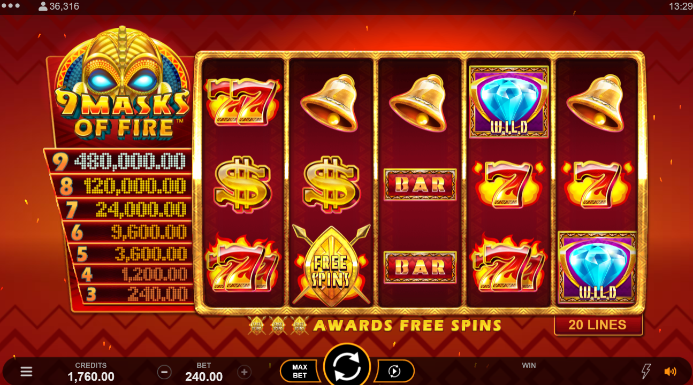Select the bottom-right diamond Wild symbol
693x385 pixels.
point(597,267)
